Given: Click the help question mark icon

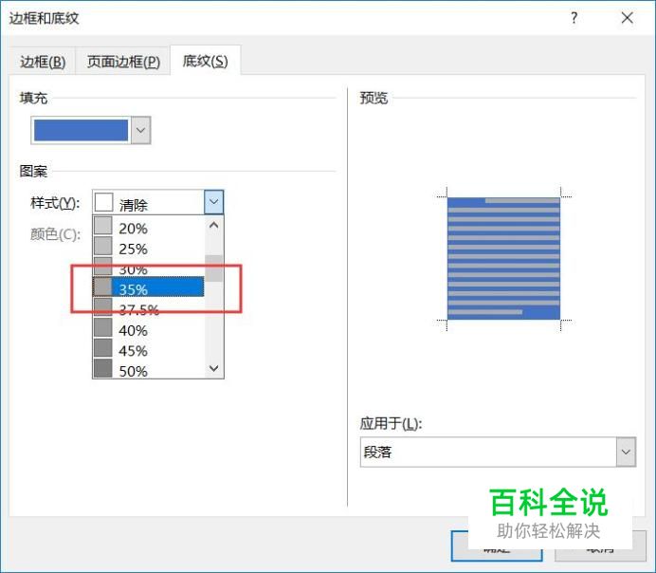Looking at the screenshot, I should click(x=574, y=18).
